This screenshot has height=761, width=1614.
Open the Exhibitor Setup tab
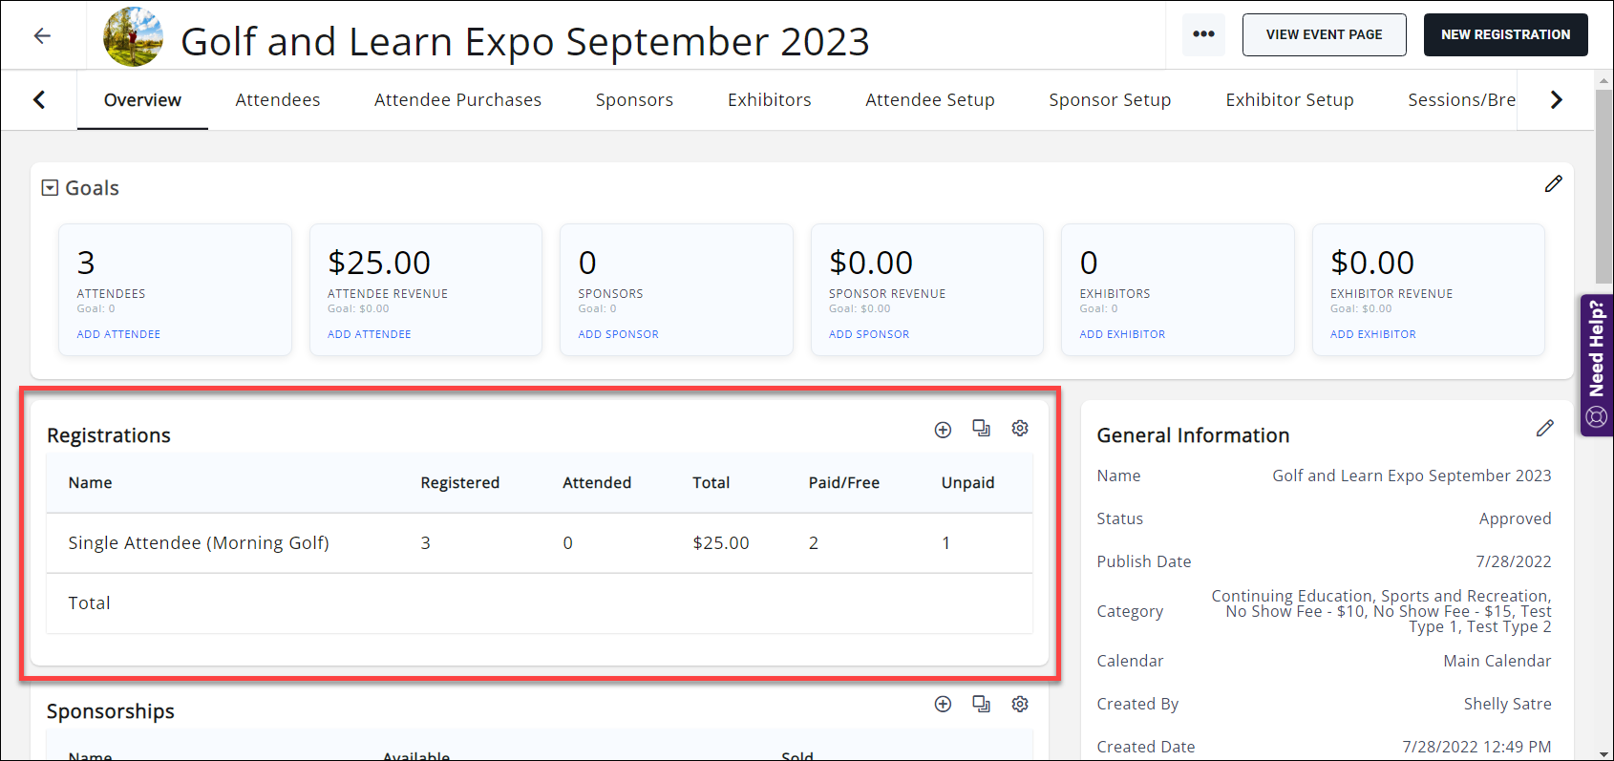pos(1289,100)
